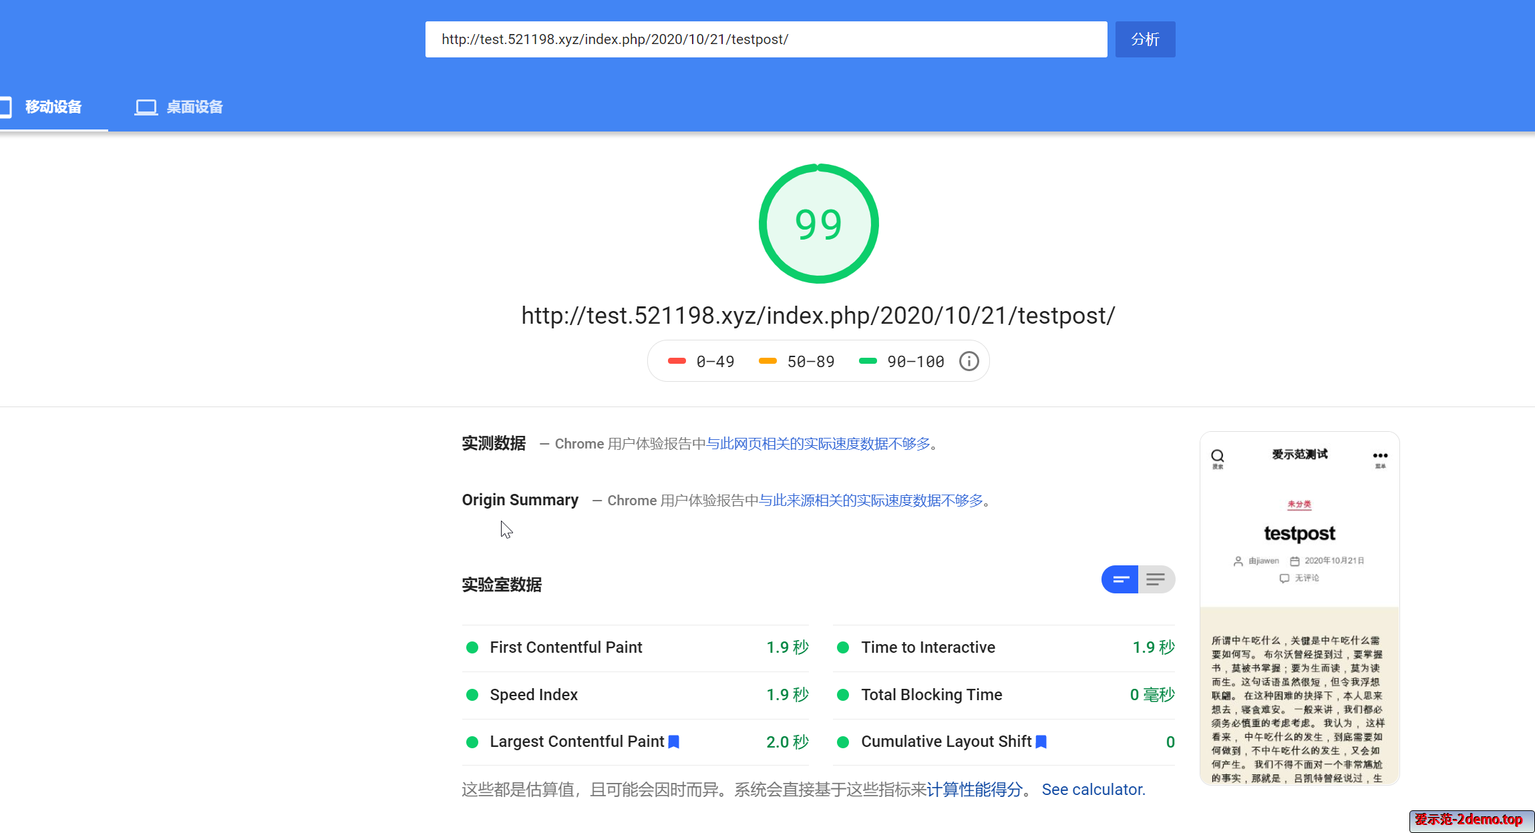
Task: Click the score legend info icon
Action: pyautogui.click(x=969, y=361)
